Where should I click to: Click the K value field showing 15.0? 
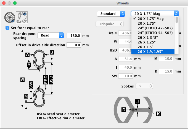166,71
